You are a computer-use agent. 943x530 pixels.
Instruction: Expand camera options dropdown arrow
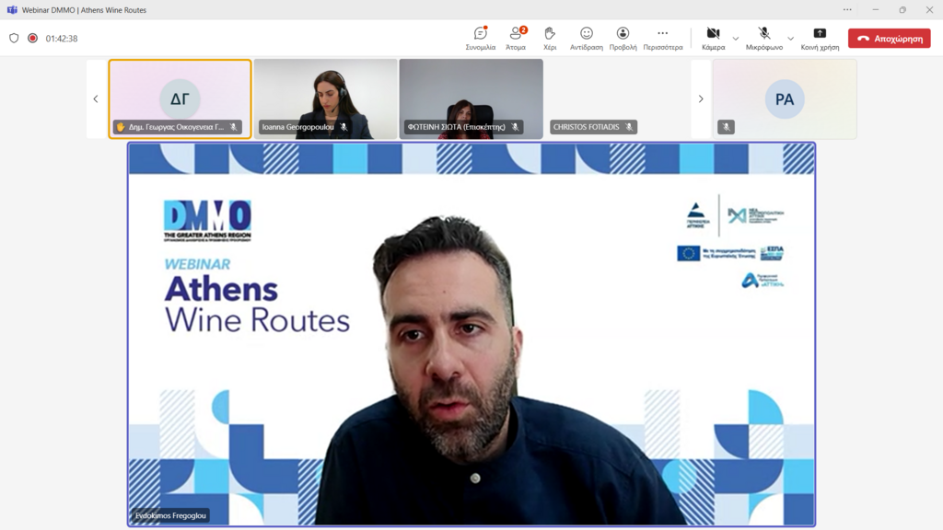click(x=736, y=39)
